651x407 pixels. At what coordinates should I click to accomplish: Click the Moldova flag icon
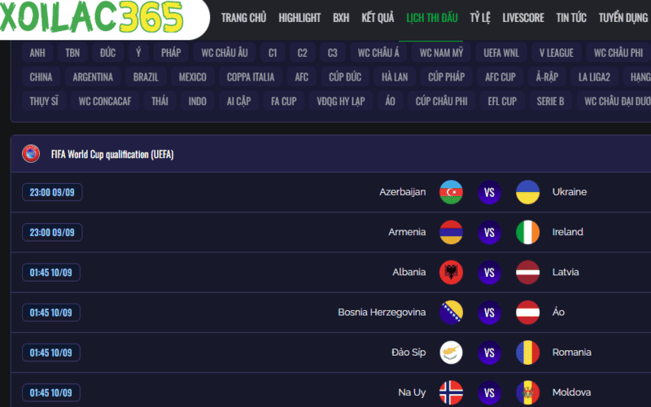[527, 392]
